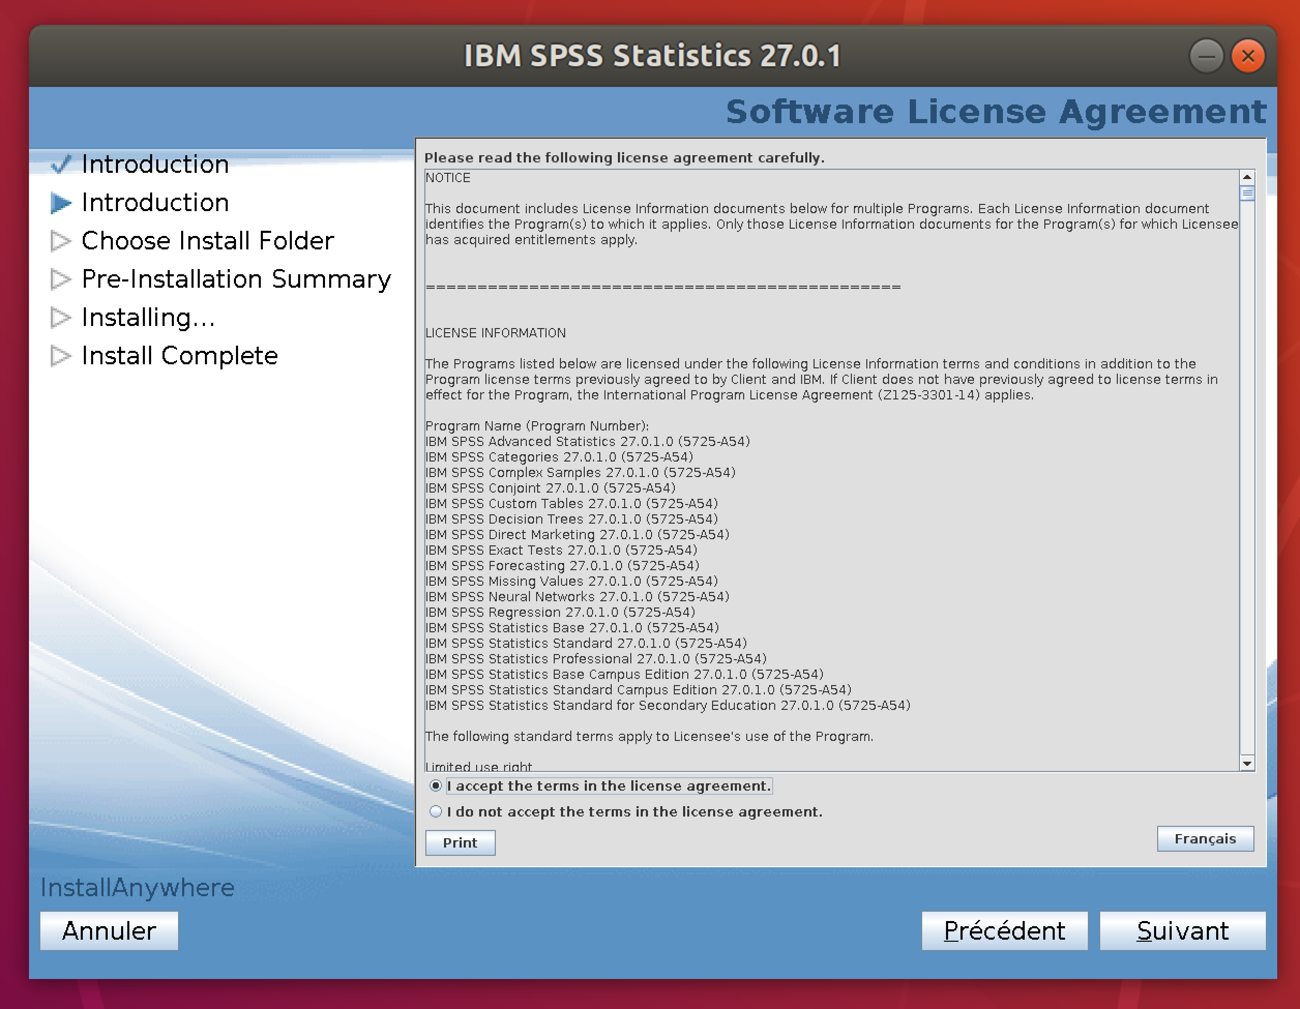Click the Choose Install Folder step label
1300x1009 pixels.
(x=207, y=241)
